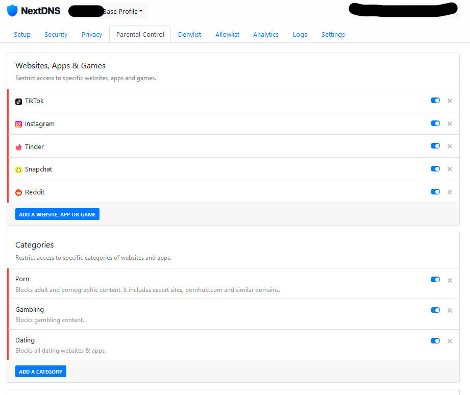Remove TikTok with its X icon

pyautogui.click(x=450, y=101)
